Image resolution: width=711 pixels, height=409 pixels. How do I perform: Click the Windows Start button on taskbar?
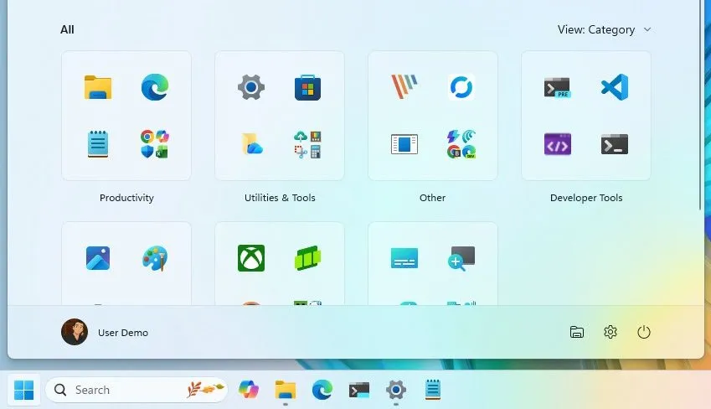click(x=23, y=390)
